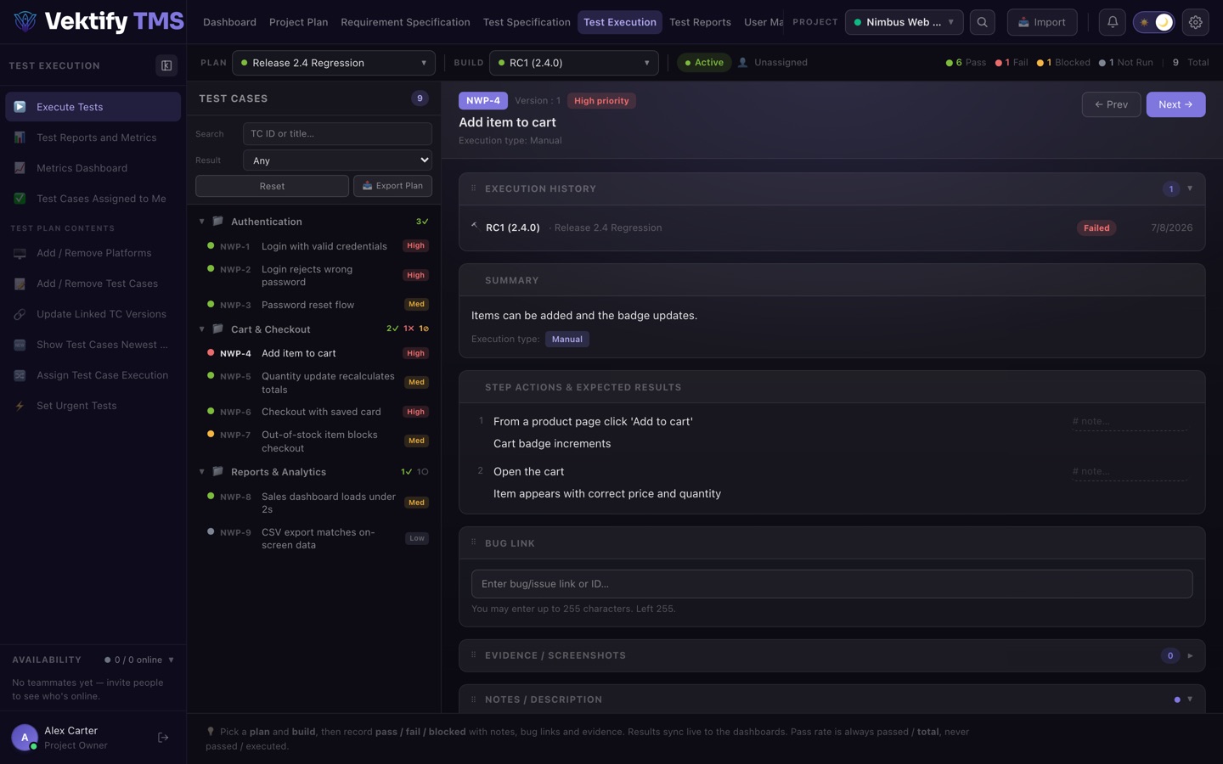Viewport: 1223px width, 764px height.
Task: Collapse the Test Execution sidebar panel
Action: coord(166,65)
